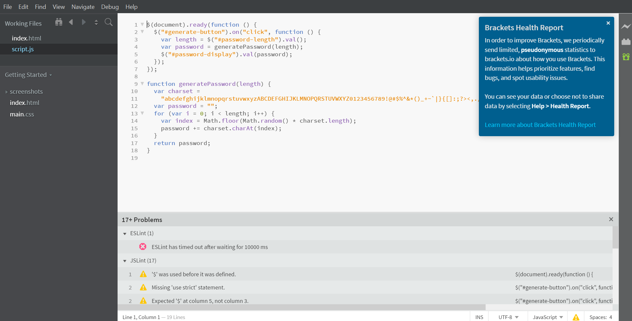Click the warning triangle in the status bar
Screen dimensions: 632x321
pos(576,317)
